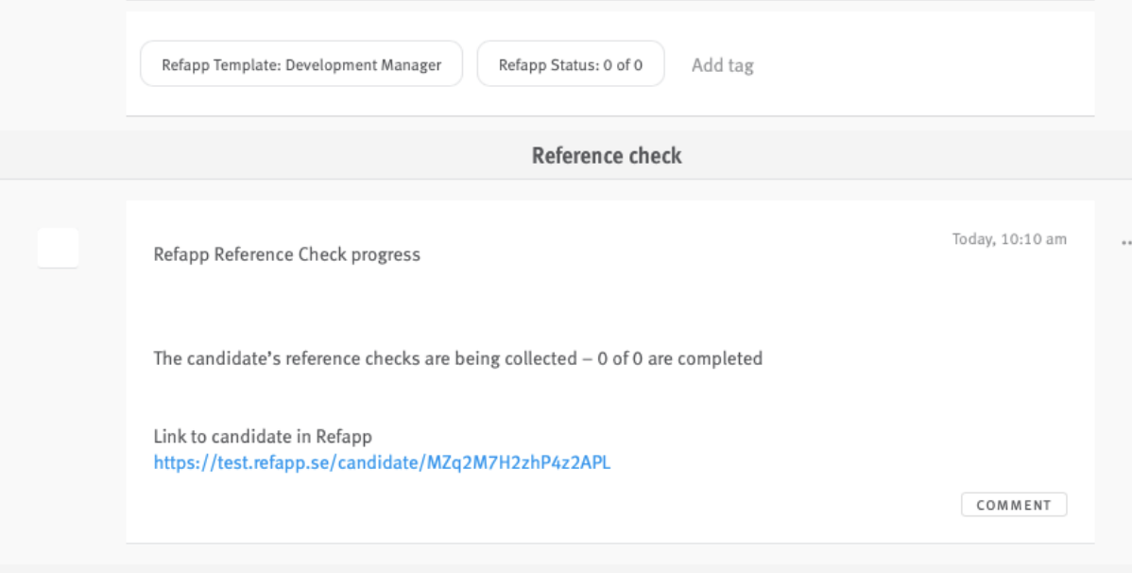Image resolution: width=1132 pixels, height=573 pixels.
Task: Click Add tag to create a new tag
Action: tap(723, 64)
